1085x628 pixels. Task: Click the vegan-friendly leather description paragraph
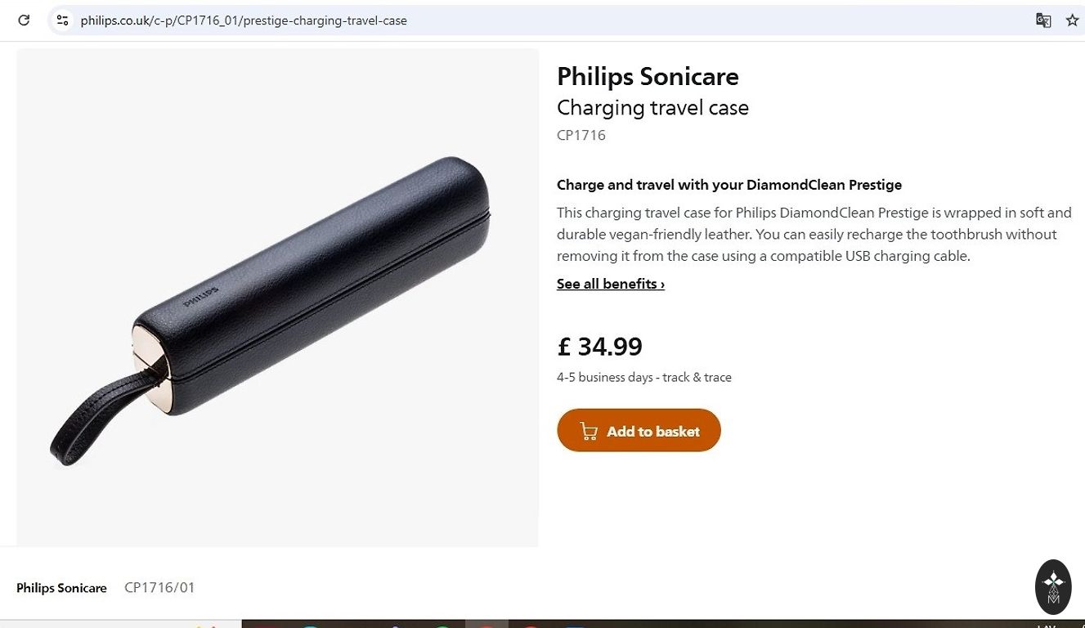click(x=814, y=235)
